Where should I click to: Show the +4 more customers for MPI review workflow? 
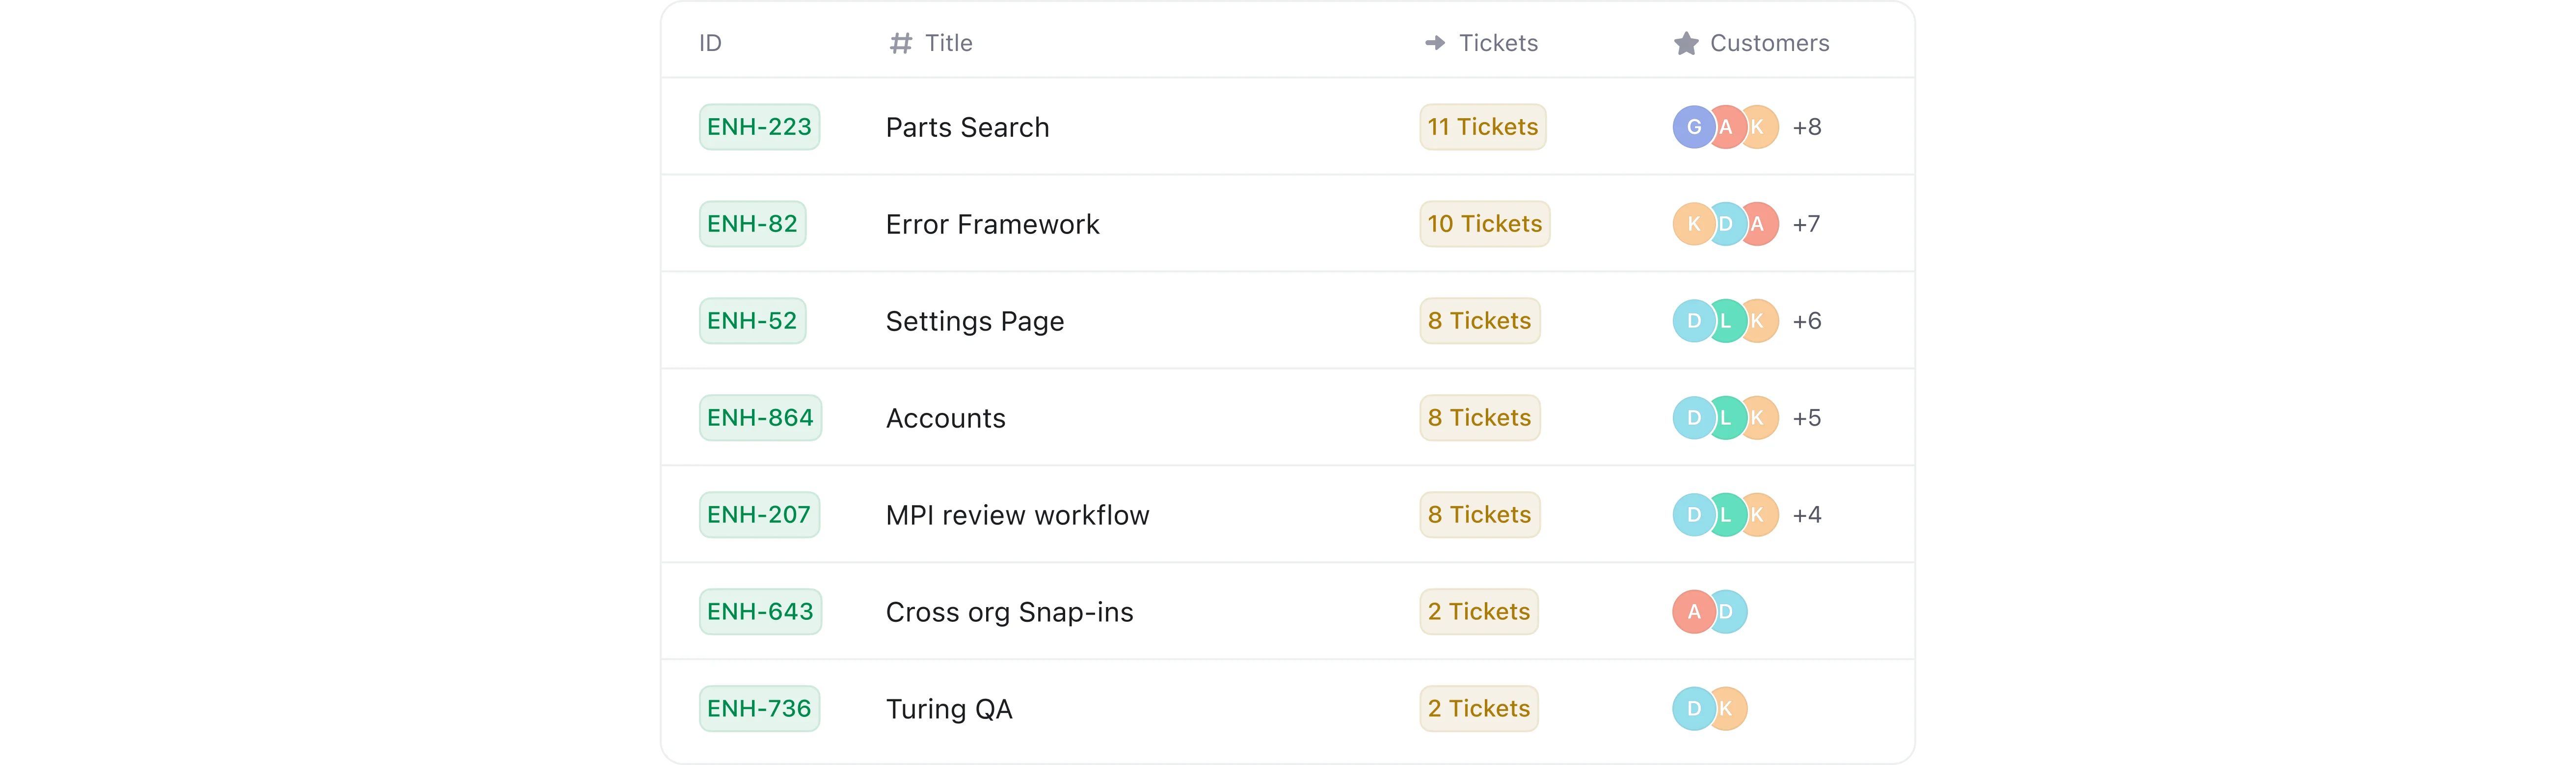1807,514
